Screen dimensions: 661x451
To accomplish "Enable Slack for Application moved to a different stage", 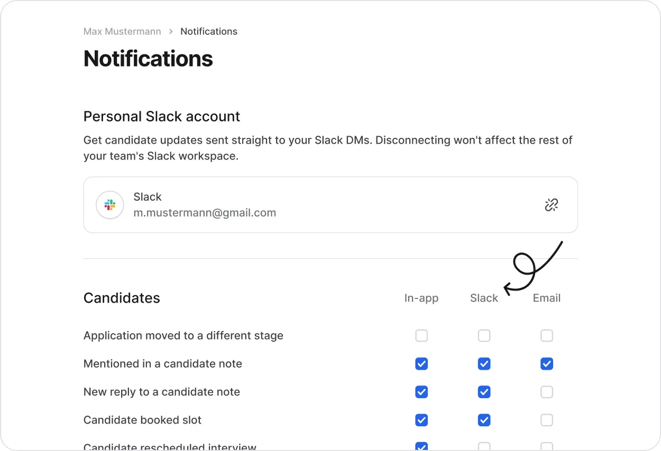I will pos(484,336).
